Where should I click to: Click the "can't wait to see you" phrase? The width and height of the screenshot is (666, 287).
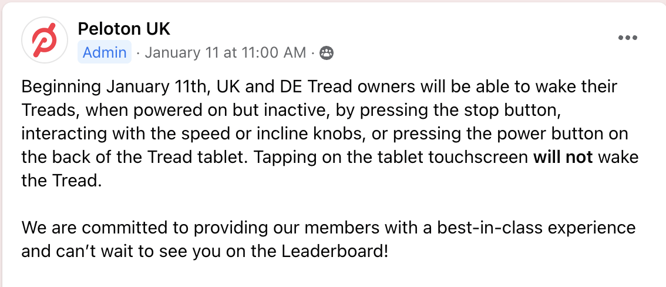coord(121,251)
